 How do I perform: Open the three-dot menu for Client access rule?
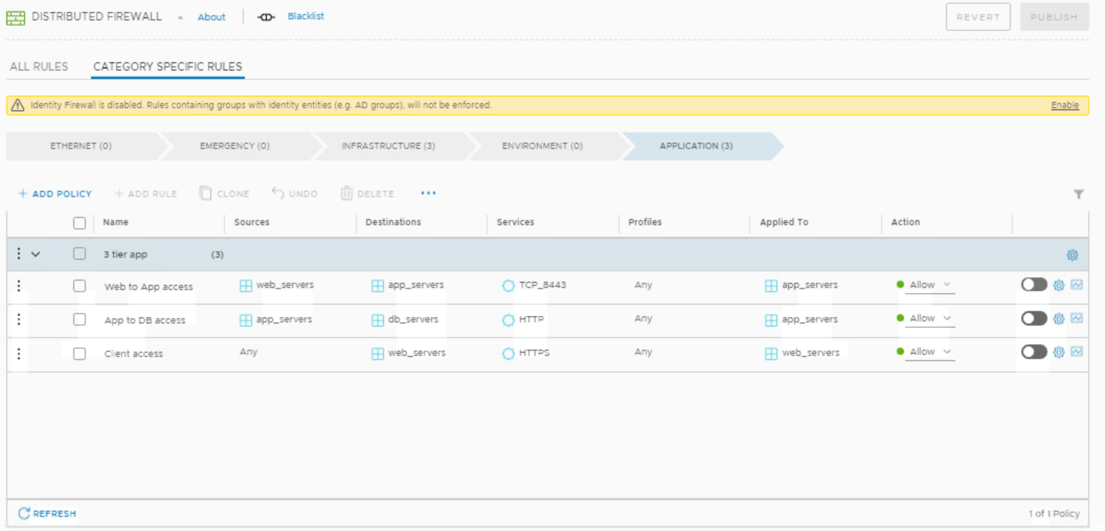pos(19,354)
